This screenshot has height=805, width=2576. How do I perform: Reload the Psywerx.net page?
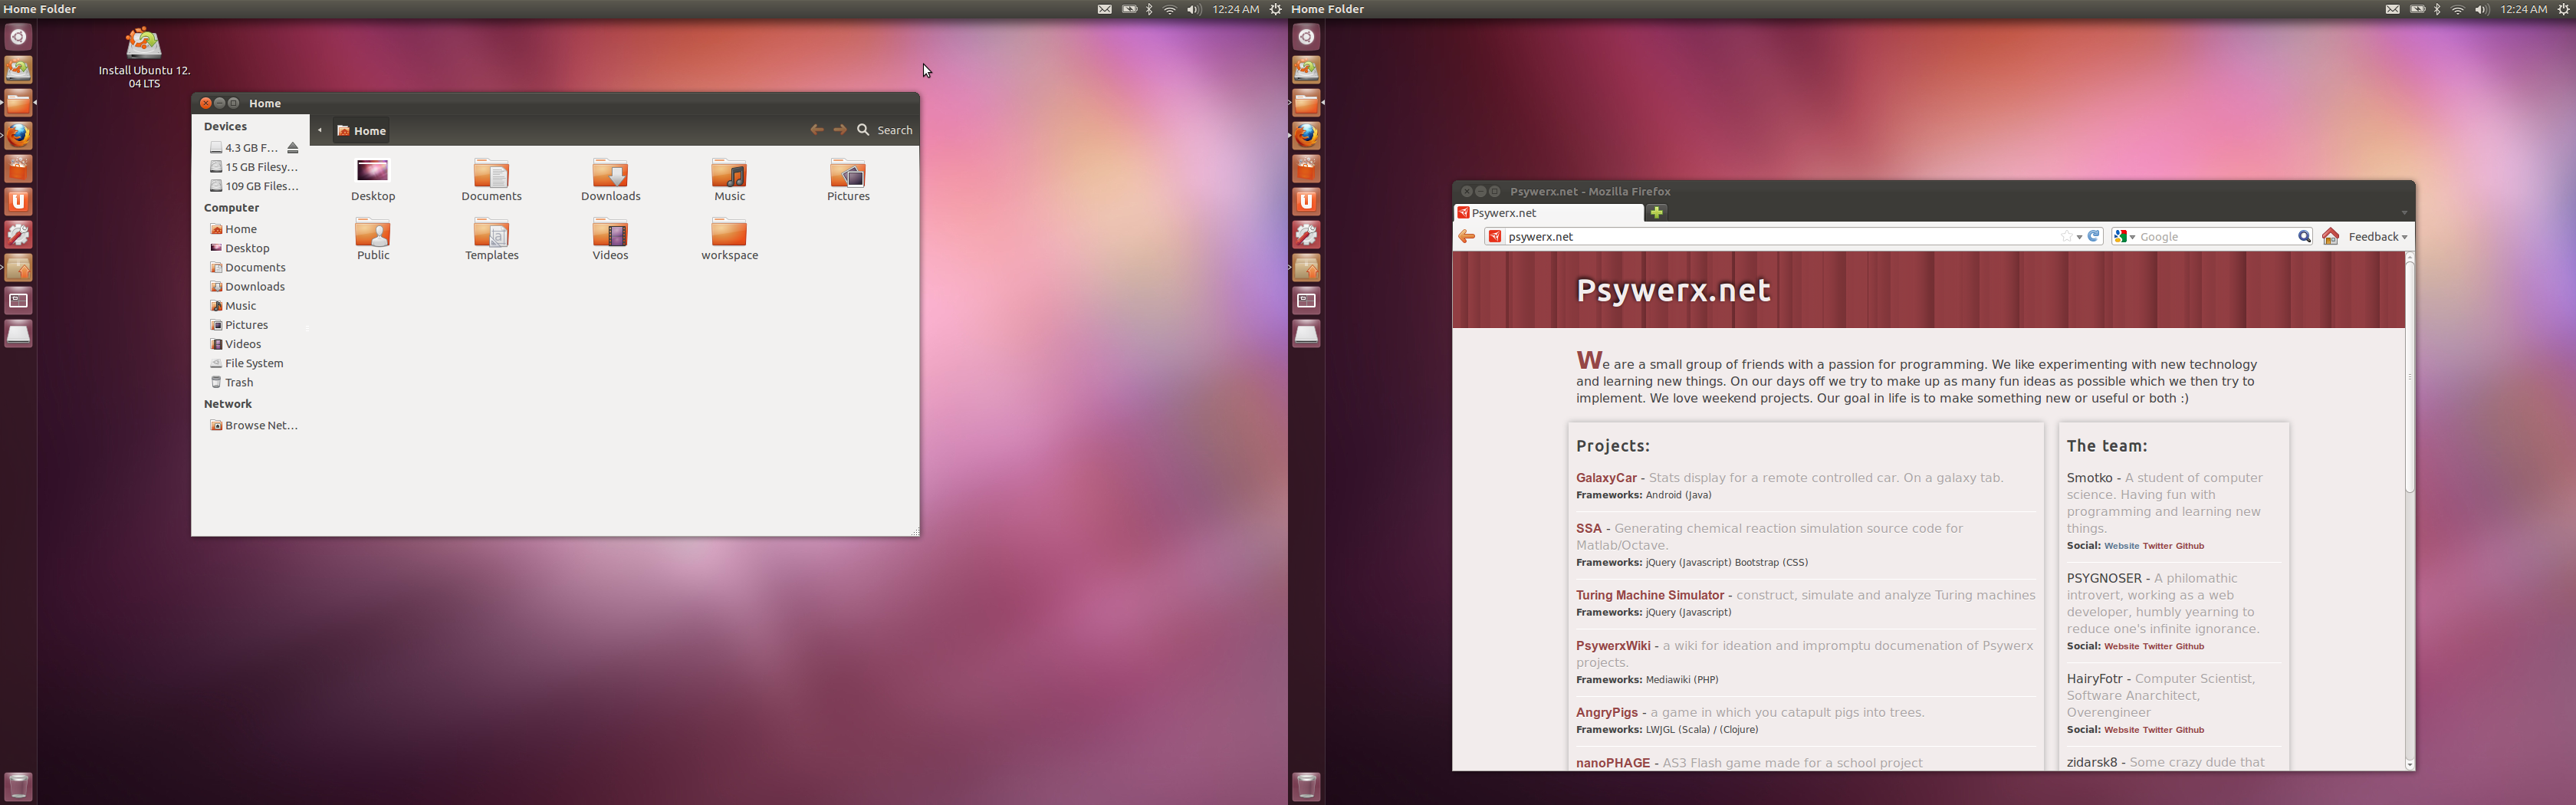pos(2093,237)
